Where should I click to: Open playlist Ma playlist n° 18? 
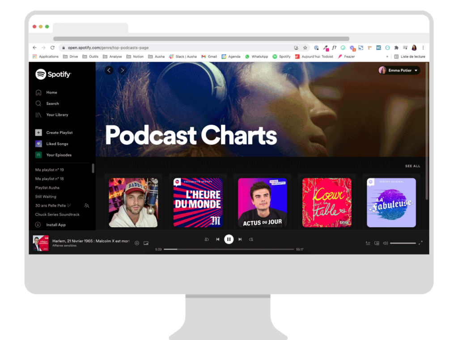pyautogui.click(x=49, y=179)
